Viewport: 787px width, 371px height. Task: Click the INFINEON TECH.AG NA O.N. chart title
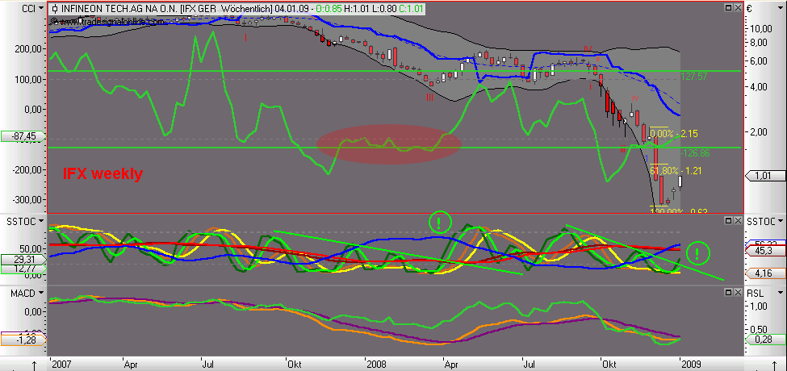click(118, 9)
